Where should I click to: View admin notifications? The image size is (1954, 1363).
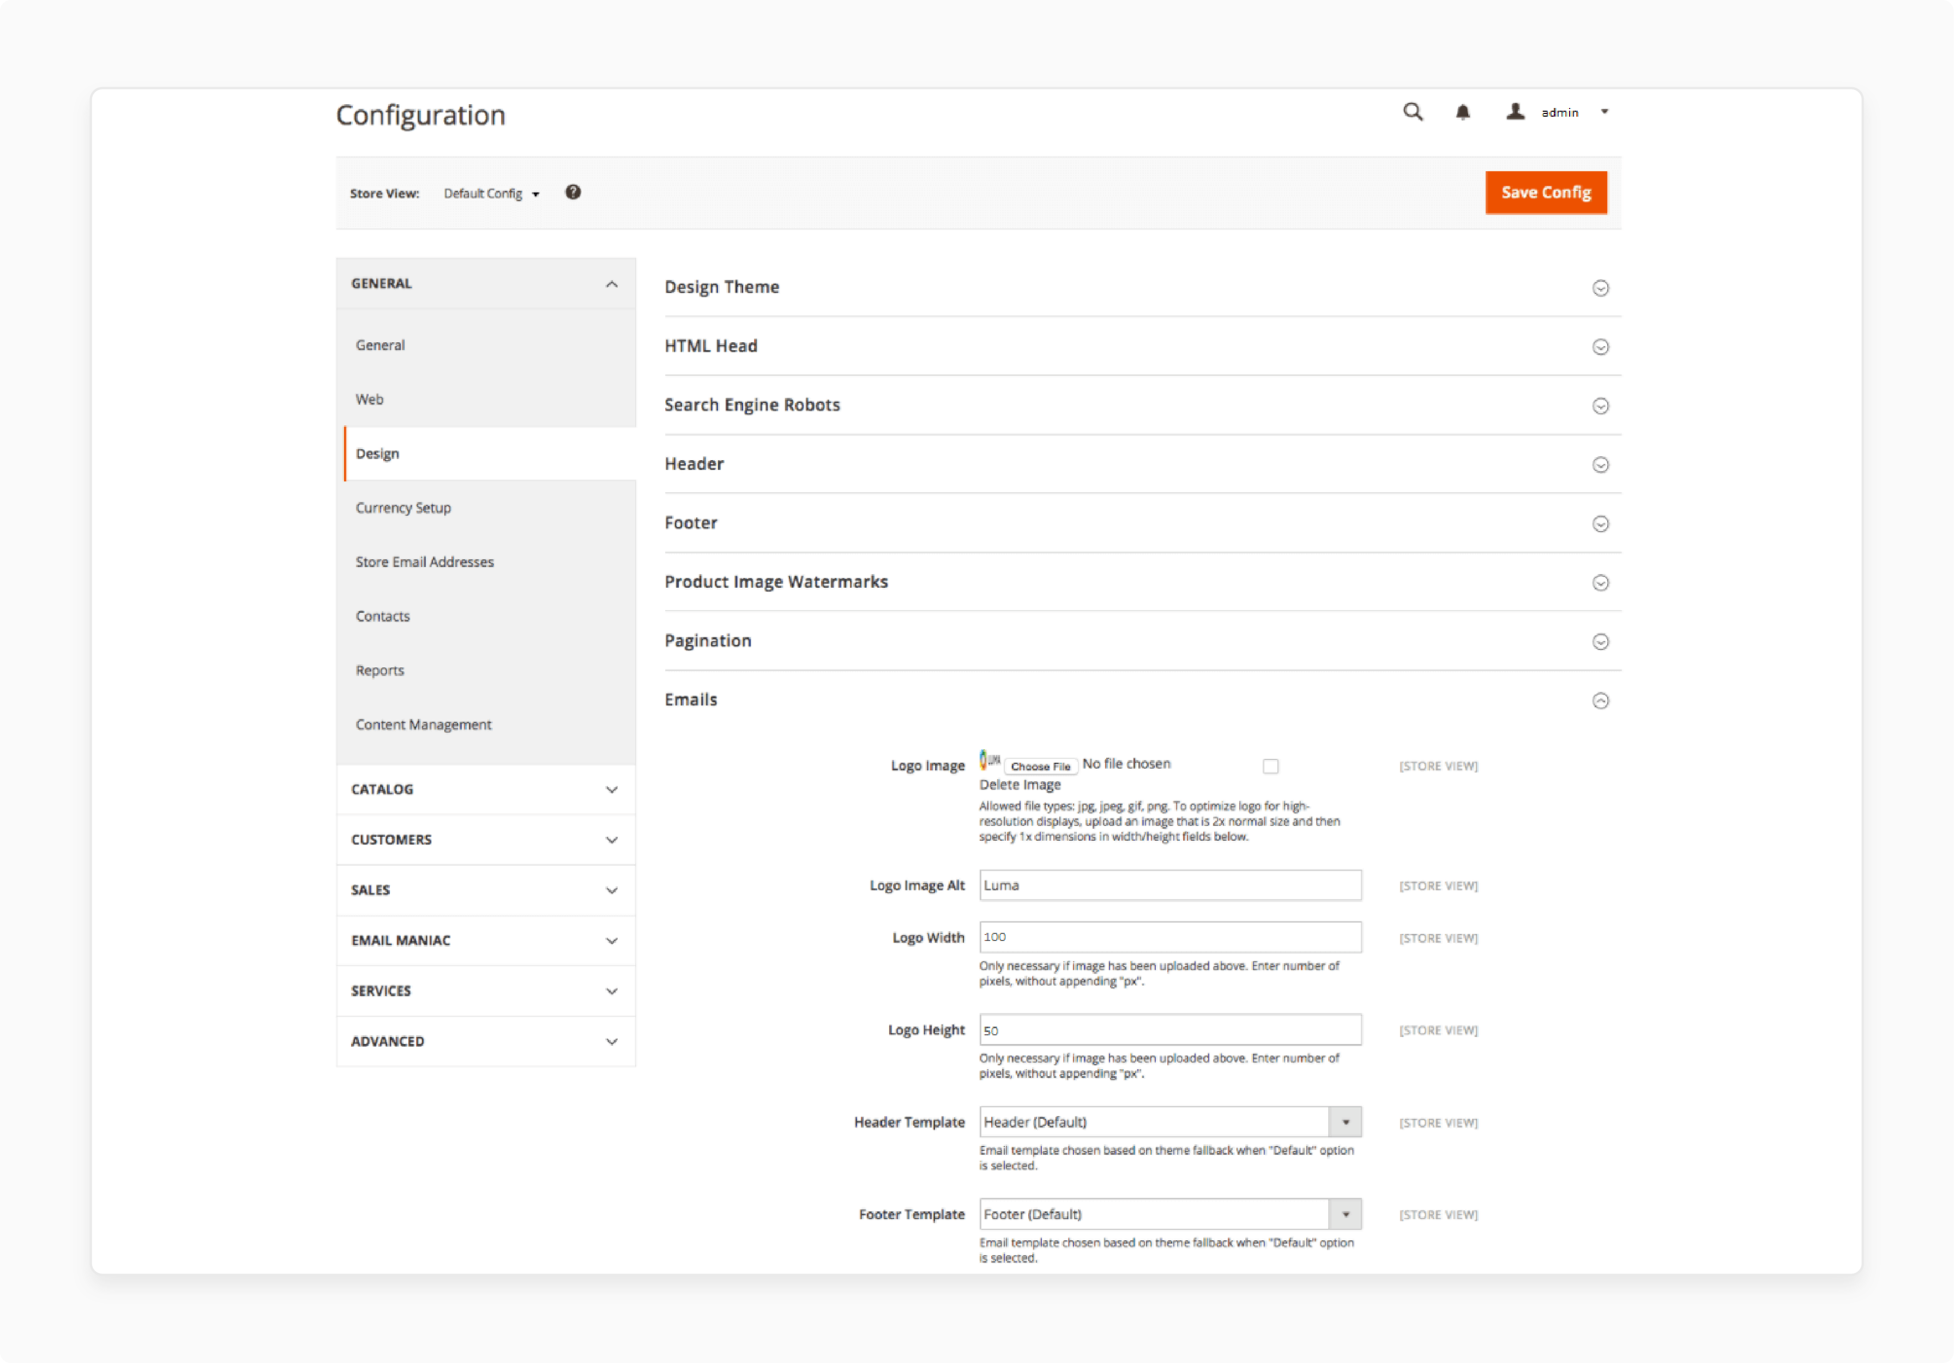pos(1464,111)
